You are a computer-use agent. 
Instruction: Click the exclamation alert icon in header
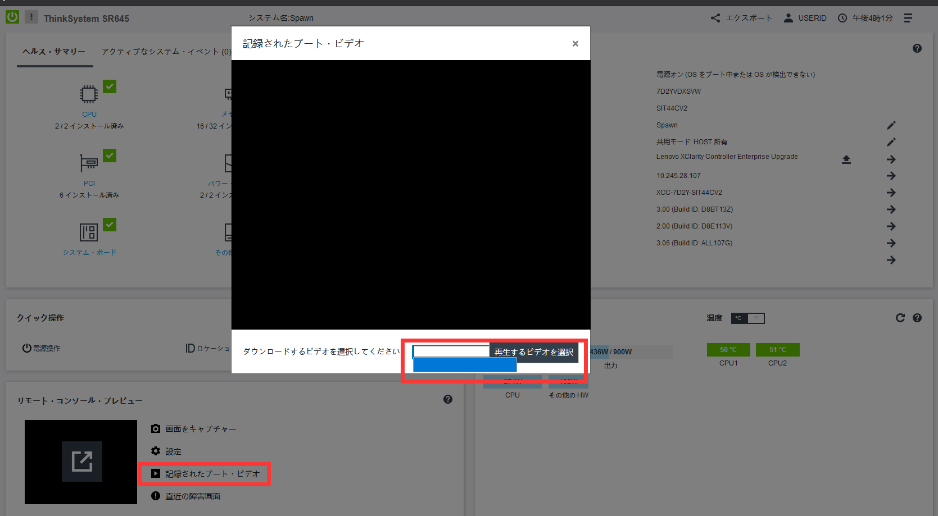click(x=31, y=17)
